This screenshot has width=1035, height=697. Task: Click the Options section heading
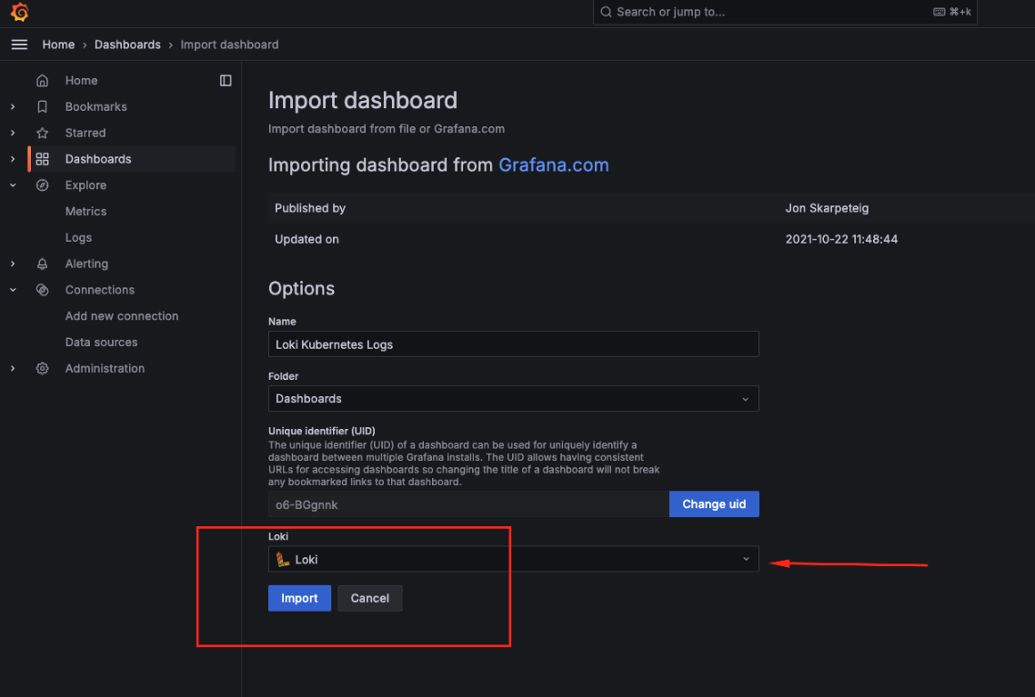click(302, 289)
